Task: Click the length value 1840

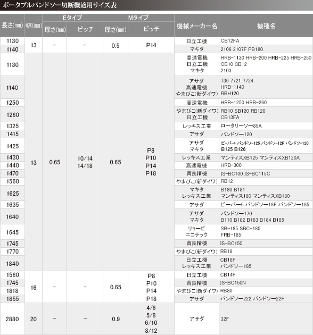Action: click(13, 264)
